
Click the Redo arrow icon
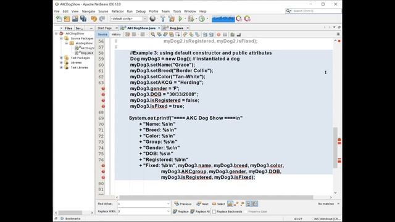coord(102,18)
